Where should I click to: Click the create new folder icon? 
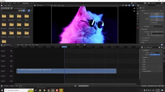point(11,8)
